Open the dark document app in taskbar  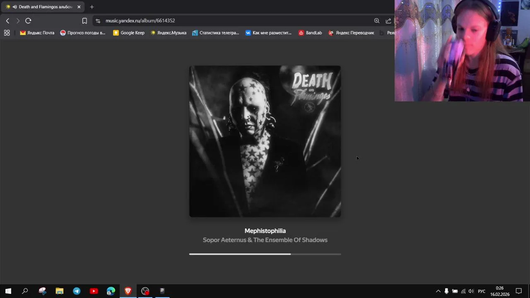point(162,291)
